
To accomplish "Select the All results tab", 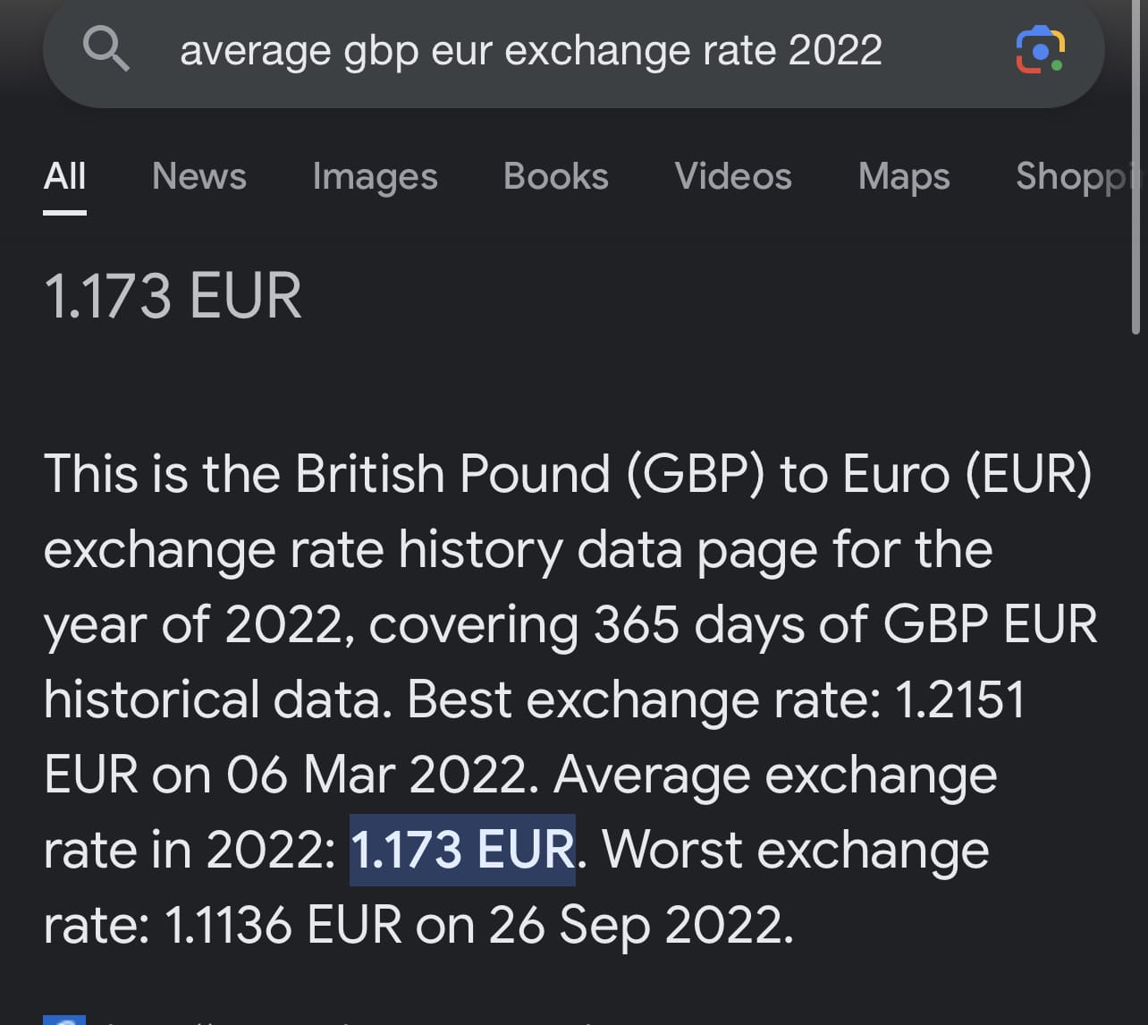I will 64,176.
